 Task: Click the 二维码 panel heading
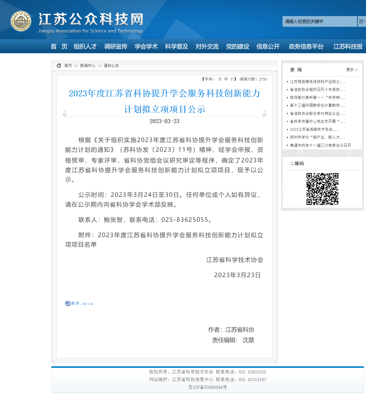pos(297,163)
